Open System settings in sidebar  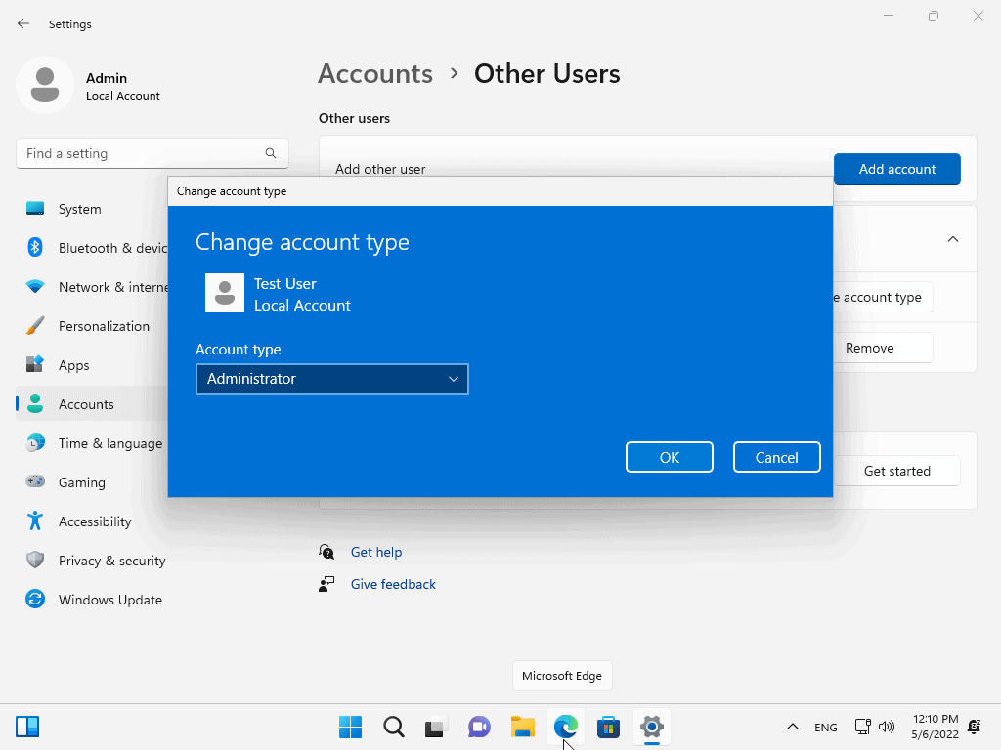click(x=79, y=209)
